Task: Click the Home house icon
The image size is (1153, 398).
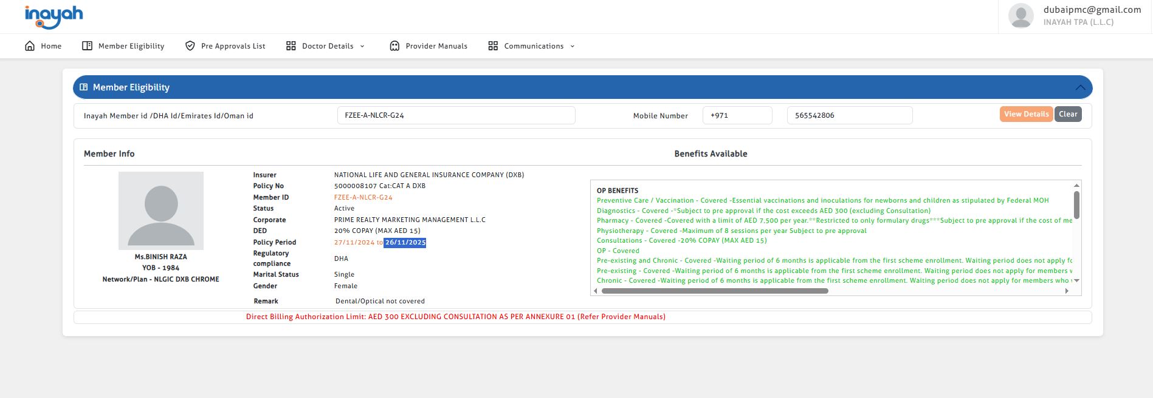Action: pyautogui.click(x=30, y=46)
